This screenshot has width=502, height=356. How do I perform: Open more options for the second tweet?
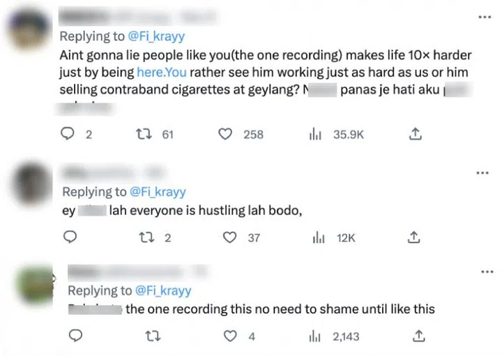(x=482, y=172)
